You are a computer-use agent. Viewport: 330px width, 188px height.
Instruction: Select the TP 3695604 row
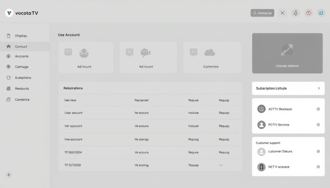coord(150,152)
